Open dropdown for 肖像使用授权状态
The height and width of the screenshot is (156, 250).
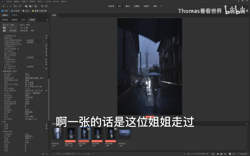click(35, 43)
